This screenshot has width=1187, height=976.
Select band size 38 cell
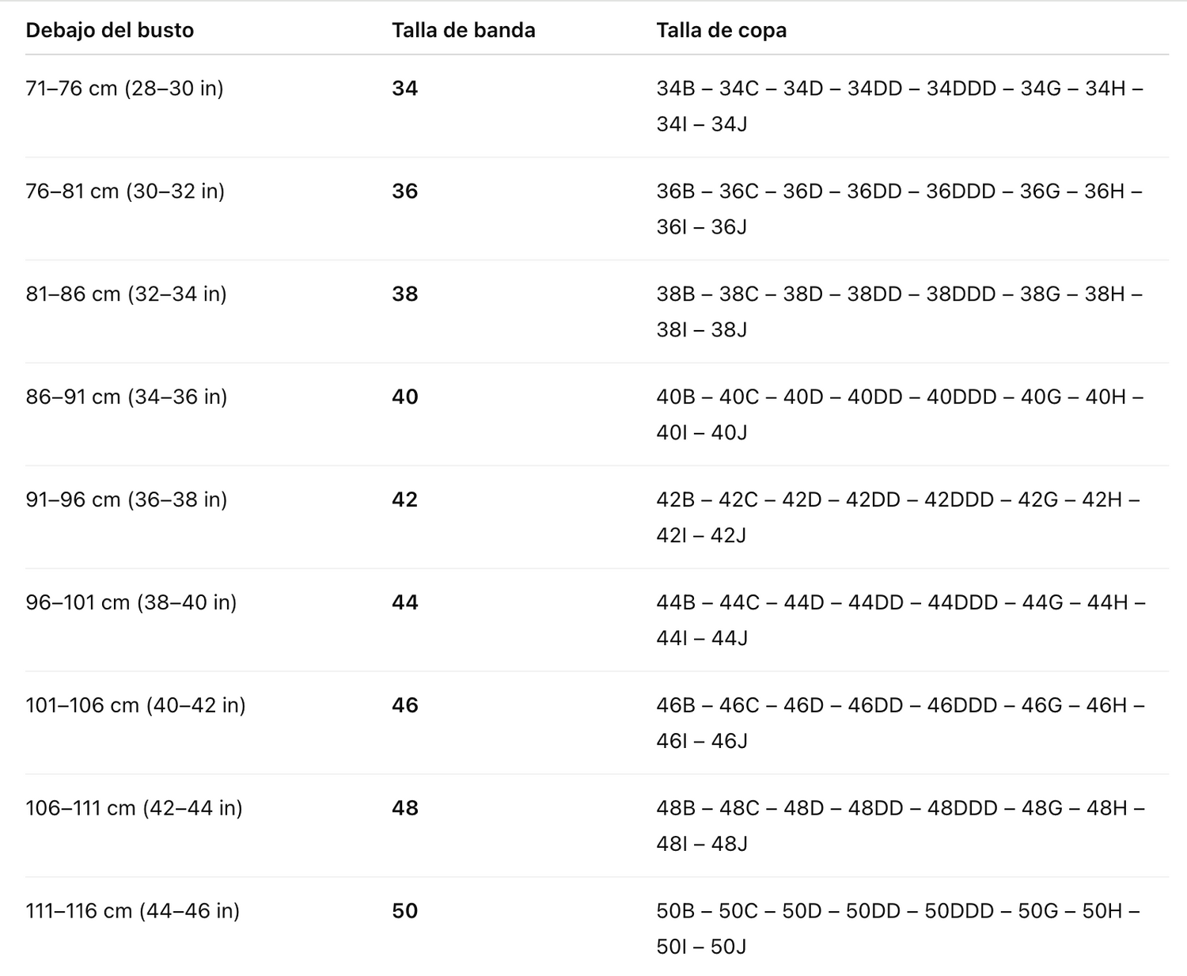404,294
